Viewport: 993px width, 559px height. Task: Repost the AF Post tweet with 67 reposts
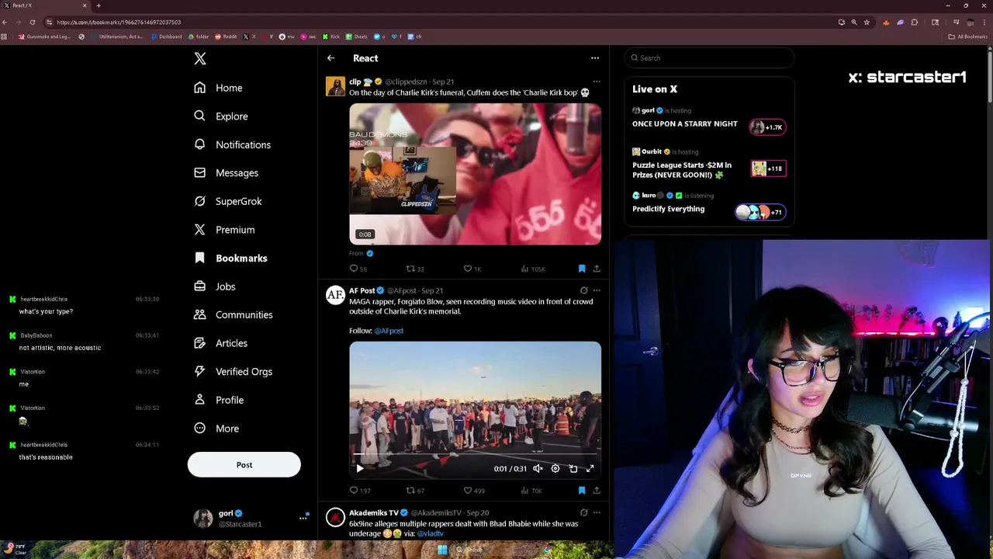pos(415,491)
